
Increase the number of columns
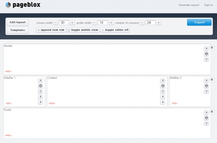159,23
